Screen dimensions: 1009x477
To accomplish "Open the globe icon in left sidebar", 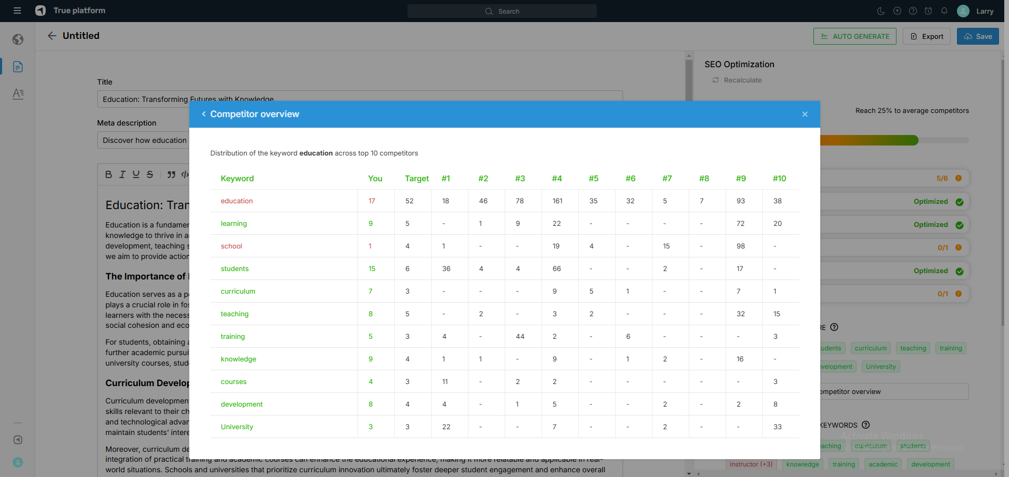I will [18, 39].
